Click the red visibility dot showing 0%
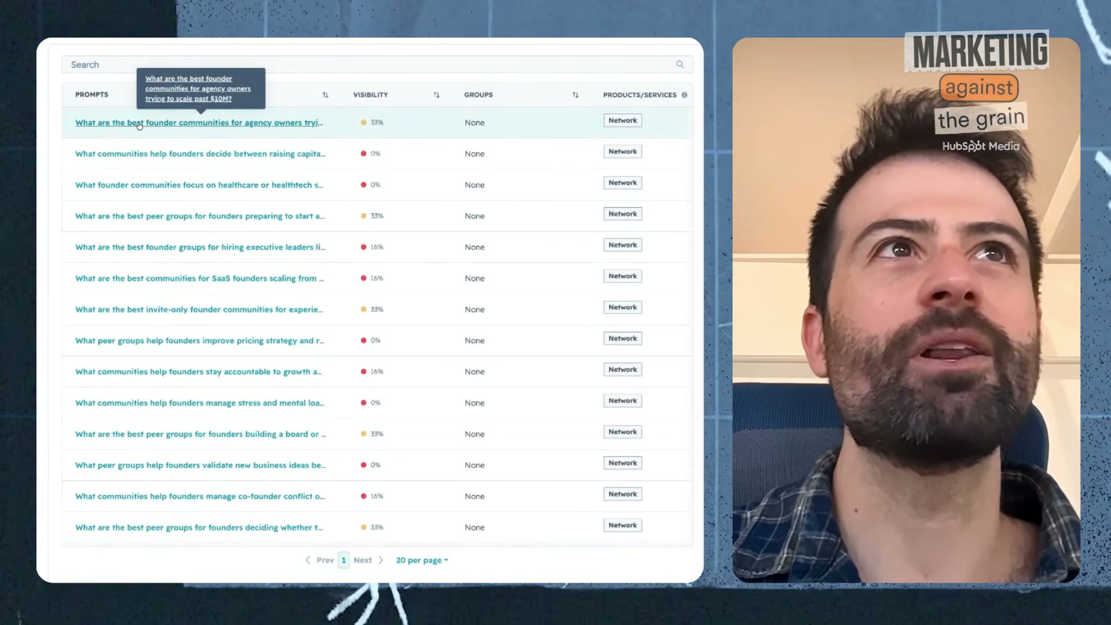1111x625 pixels. click(363, 153)
